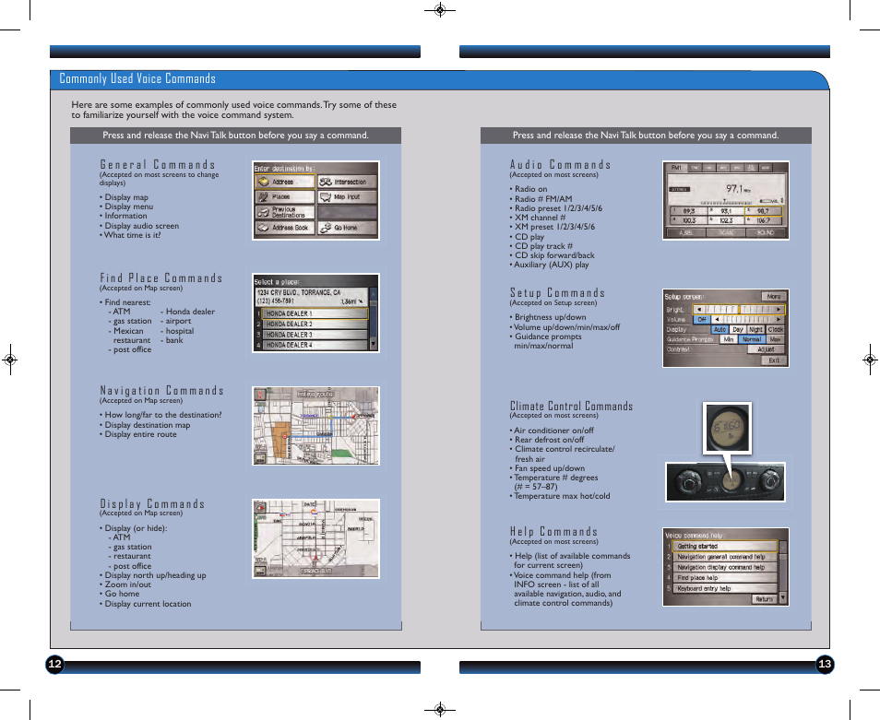Select Address on the Enter destination screen

click(284, 182)
